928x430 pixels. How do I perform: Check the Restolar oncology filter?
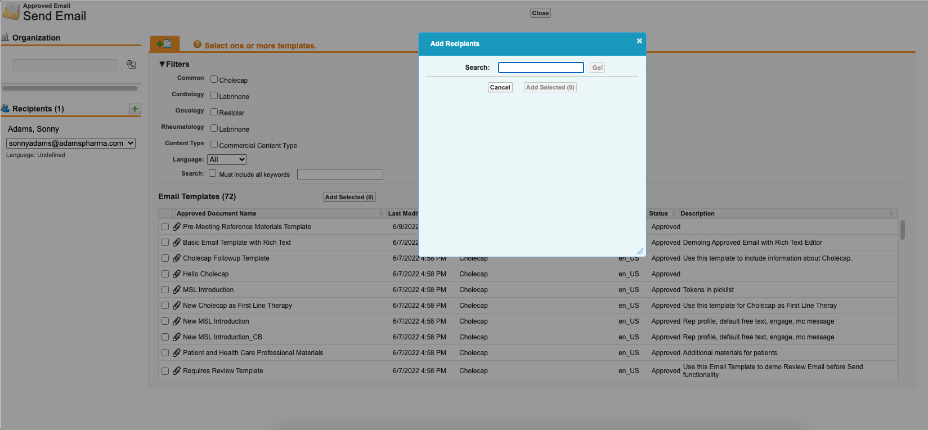click(214, 112)
